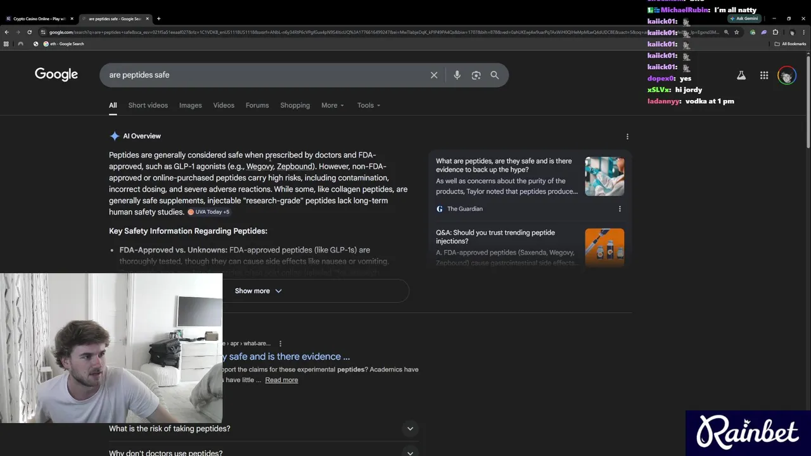This screenshot has height=456, width=811.
Task: Open options for The Guardian source card
Action: point(620,208)
